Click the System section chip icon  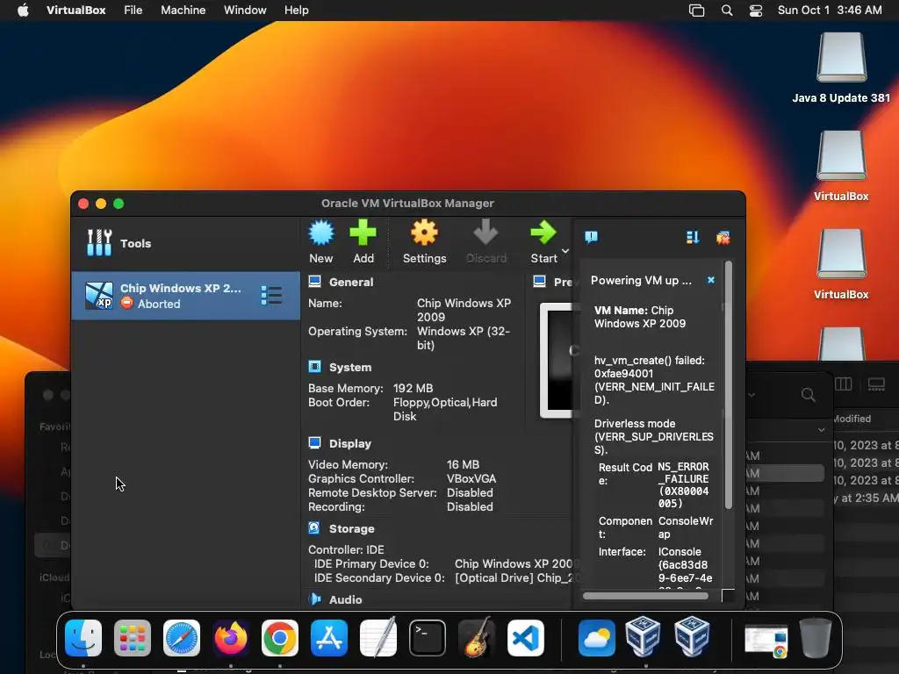click(x=315, y=367)
